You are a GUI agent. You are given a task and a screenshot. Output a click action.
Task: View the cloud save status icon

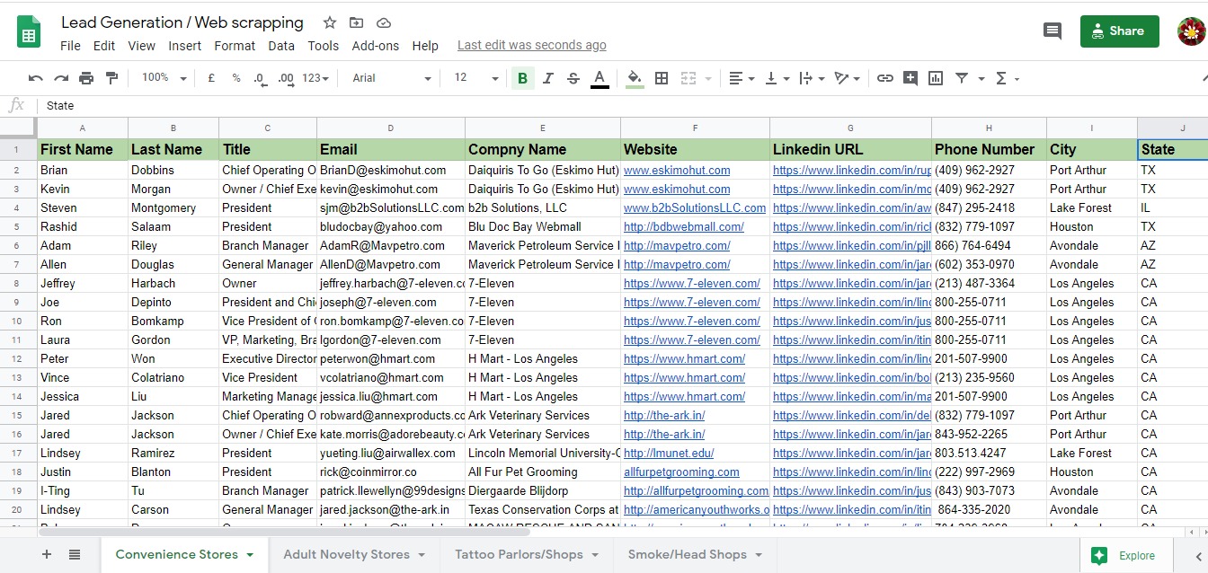point(384,23)
